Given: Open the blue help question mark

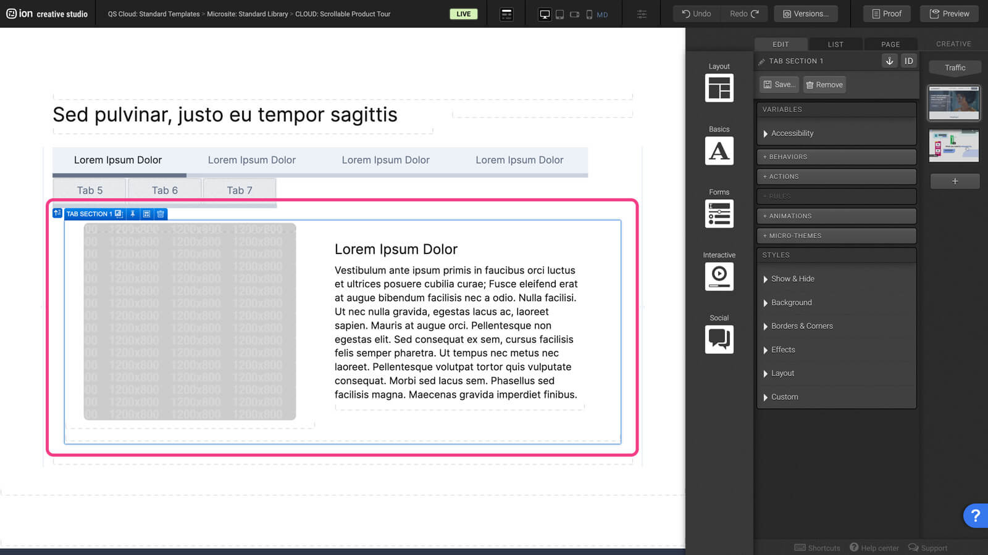Looking at the screenshot, I should (975, 515).
